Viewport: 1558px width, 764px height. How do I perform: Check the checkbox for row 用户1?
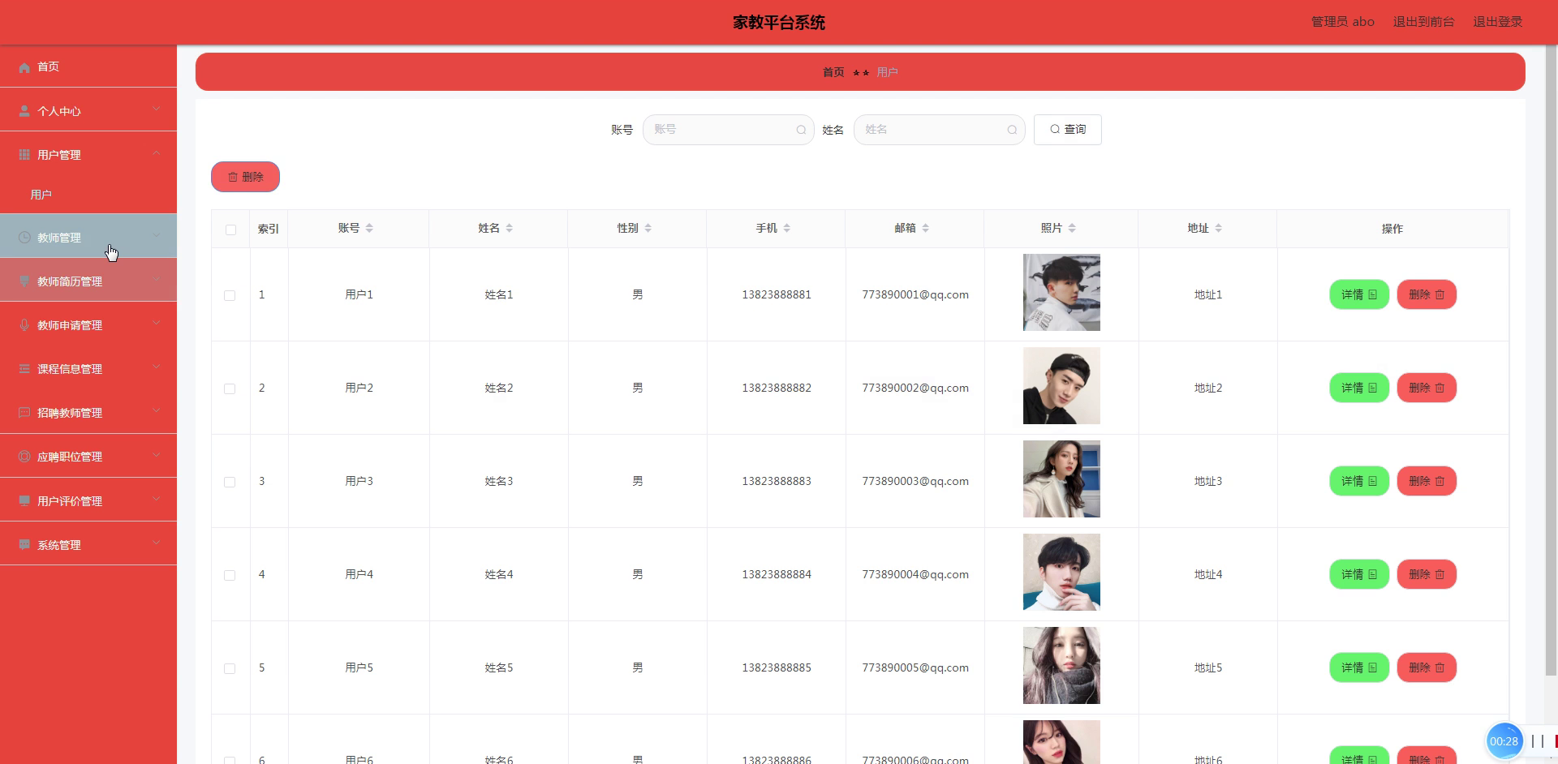[x=230, y=295]
